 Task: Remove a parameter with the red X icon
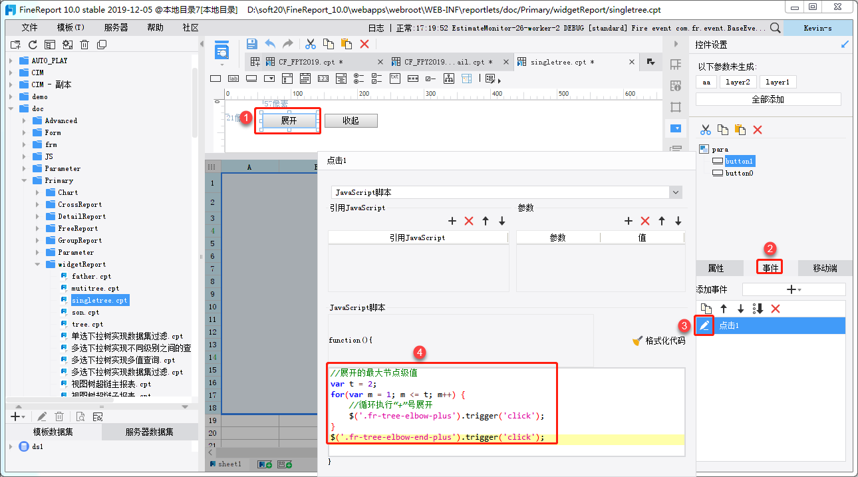tap(644, 221)
